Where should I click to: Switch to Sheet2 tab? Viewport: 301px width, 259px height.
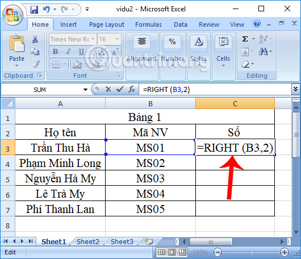(88, 241)
